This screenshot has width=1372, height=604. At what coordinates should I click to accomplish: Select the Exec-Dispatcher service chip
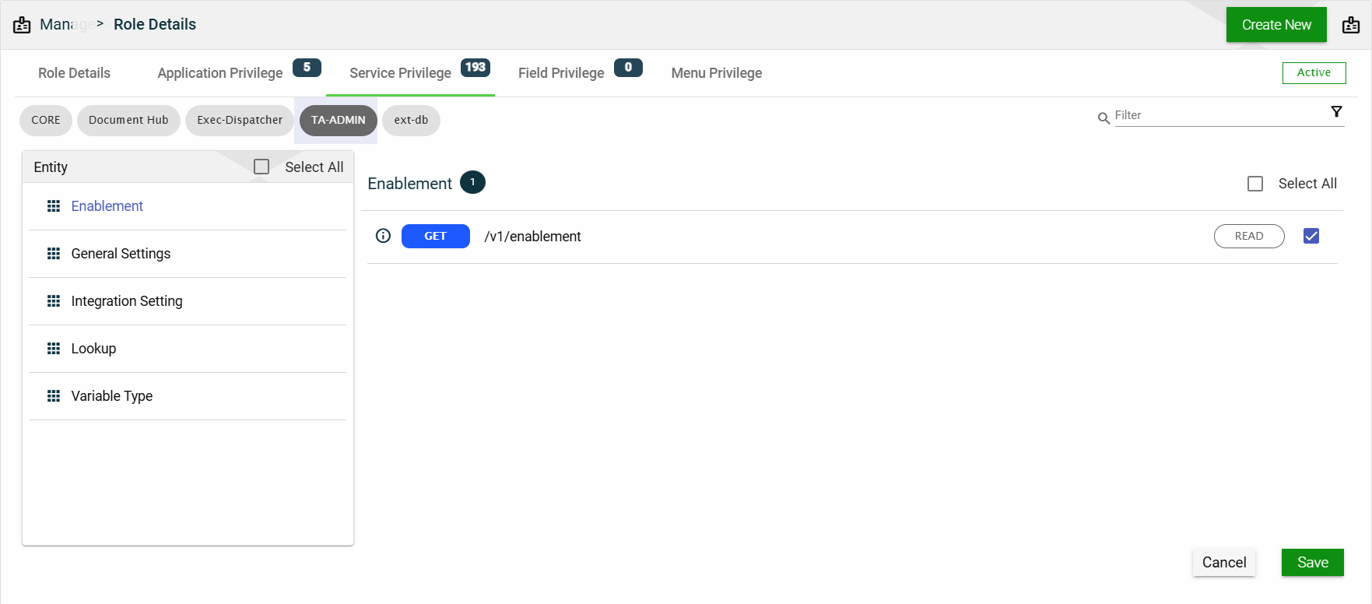coord(240,120)
